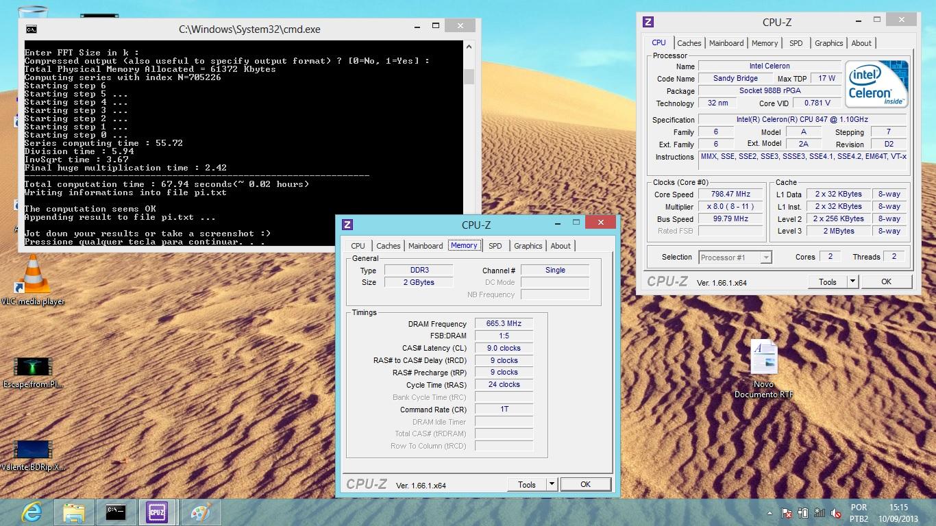The height and width of the screenshot is (526, 936).
Task: Switch to Mainboard tab in the Memory window
Action: 426,246
